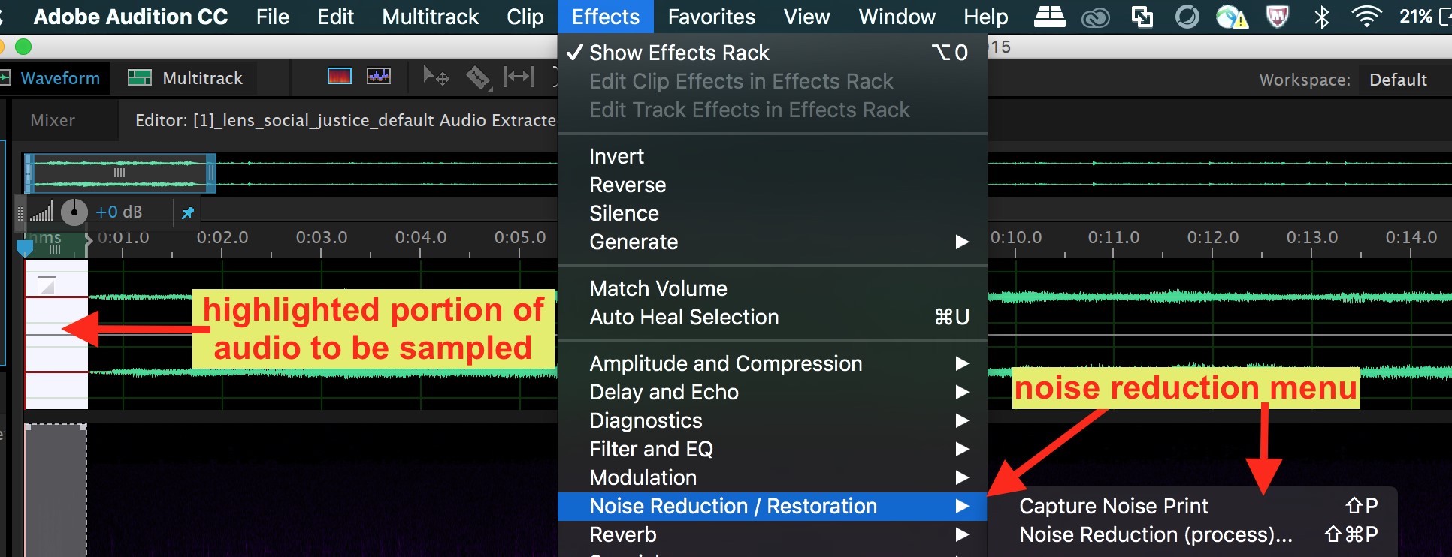The image size is (1452, 557).
Task: Select the Move tool
Action: (436, 77)
